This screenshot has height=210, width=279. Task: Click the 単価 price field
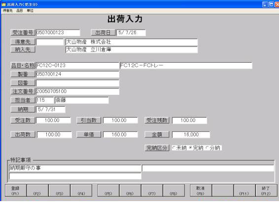click(x=120, y=134)
